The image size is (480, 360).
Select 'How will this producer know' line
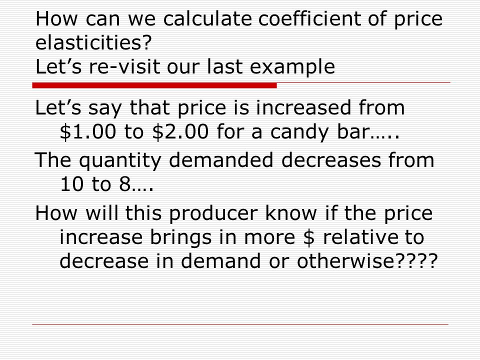[x=176, y=213]
